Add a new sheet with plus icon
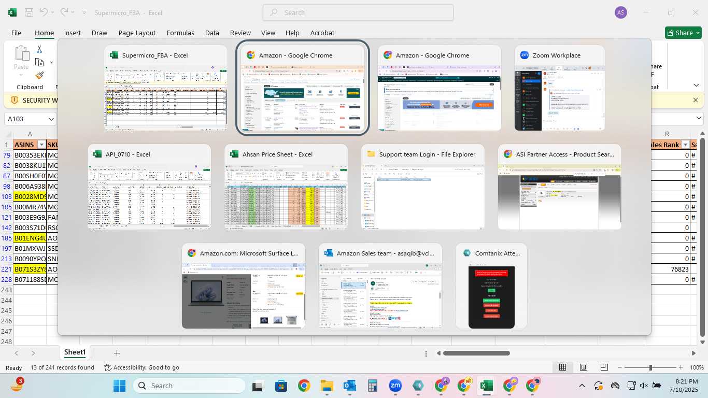This screenshot has width=708, height=398. (117, 353)
